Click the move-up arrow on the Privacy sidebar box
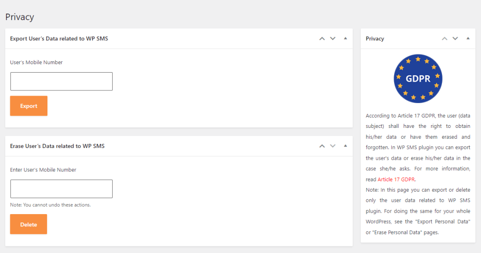 (x=444, y=38)
